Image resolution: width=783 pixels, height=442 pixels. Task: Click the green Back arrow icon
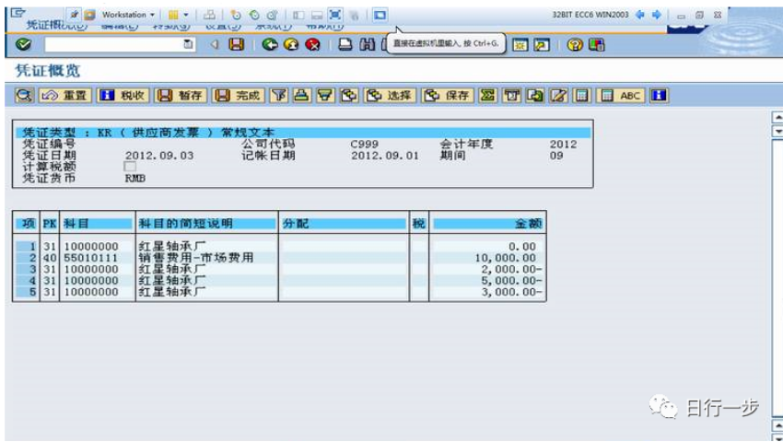[270, 44]
